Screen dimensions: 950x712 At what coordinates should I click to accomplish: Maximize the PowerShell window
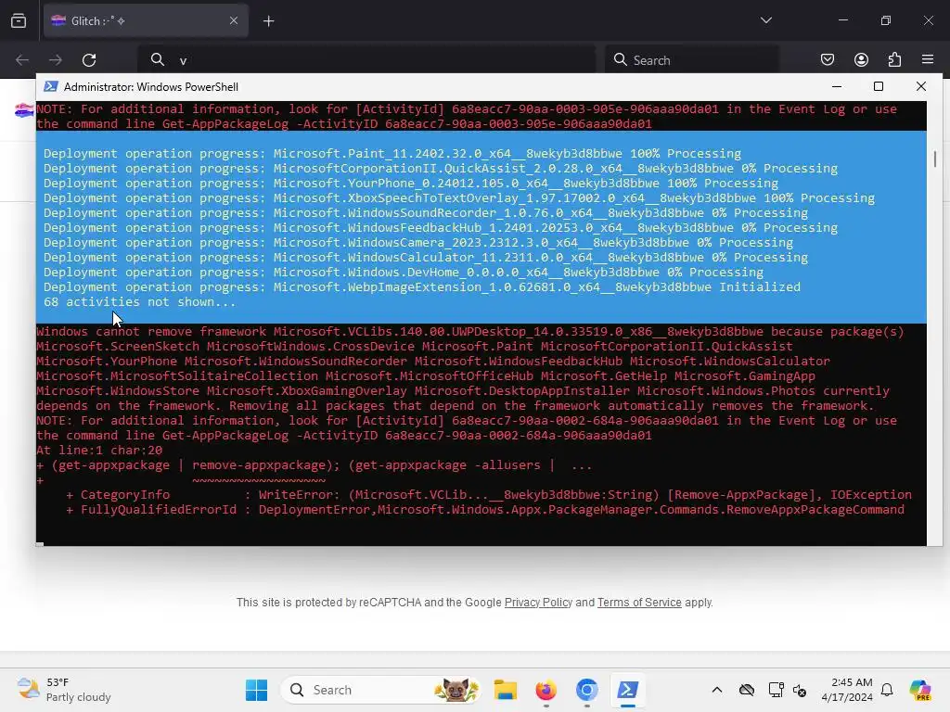coord(879,86)
